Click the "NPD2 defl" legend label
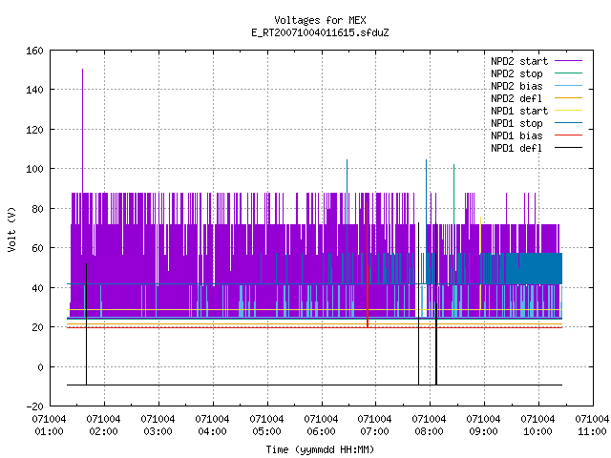The width and height of the screenshot is (611, 458). 516,98
